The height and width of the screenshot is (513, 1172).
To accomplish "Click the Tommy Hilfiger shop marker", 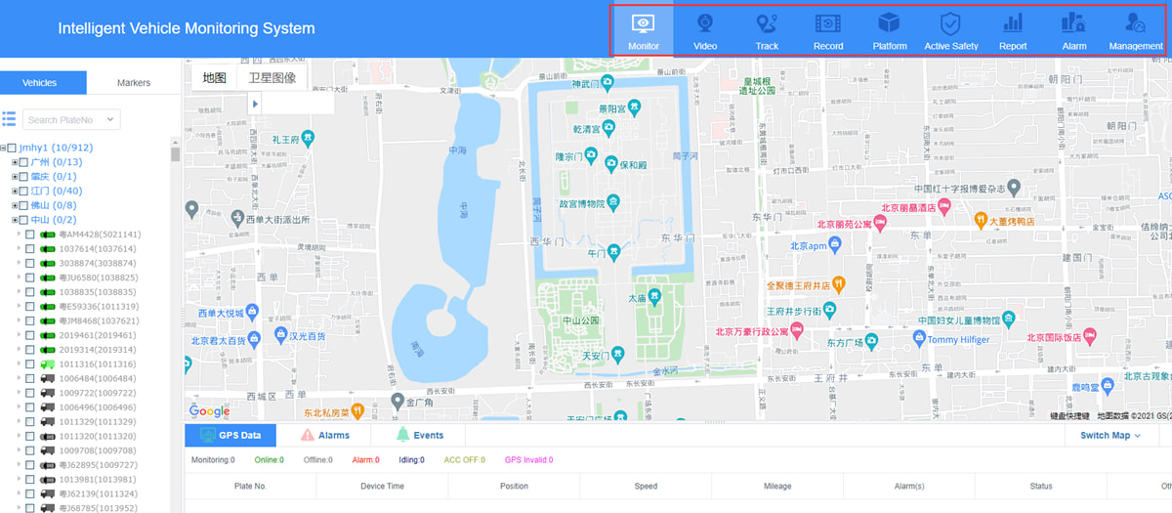I will pyautogui.click(x=918, y=338).
